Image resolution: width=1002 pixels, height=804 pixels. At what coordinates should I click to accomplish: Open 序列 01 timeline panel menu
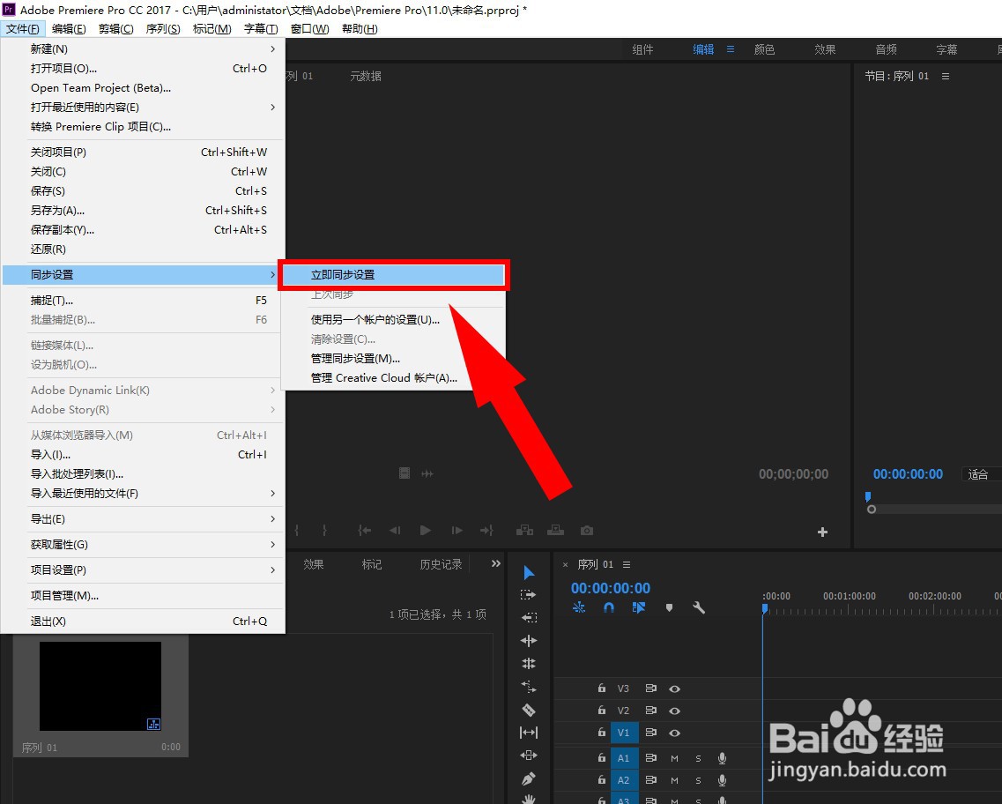coord(627,564)
